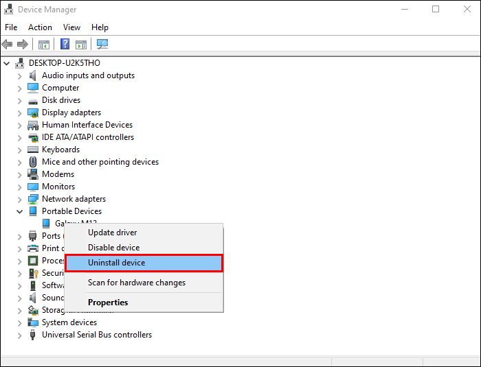Image resolution: width=481 pixels, height=367 pixels.
Task: Expand the Audio inputs and outputs node
Action: pos(20,76)
